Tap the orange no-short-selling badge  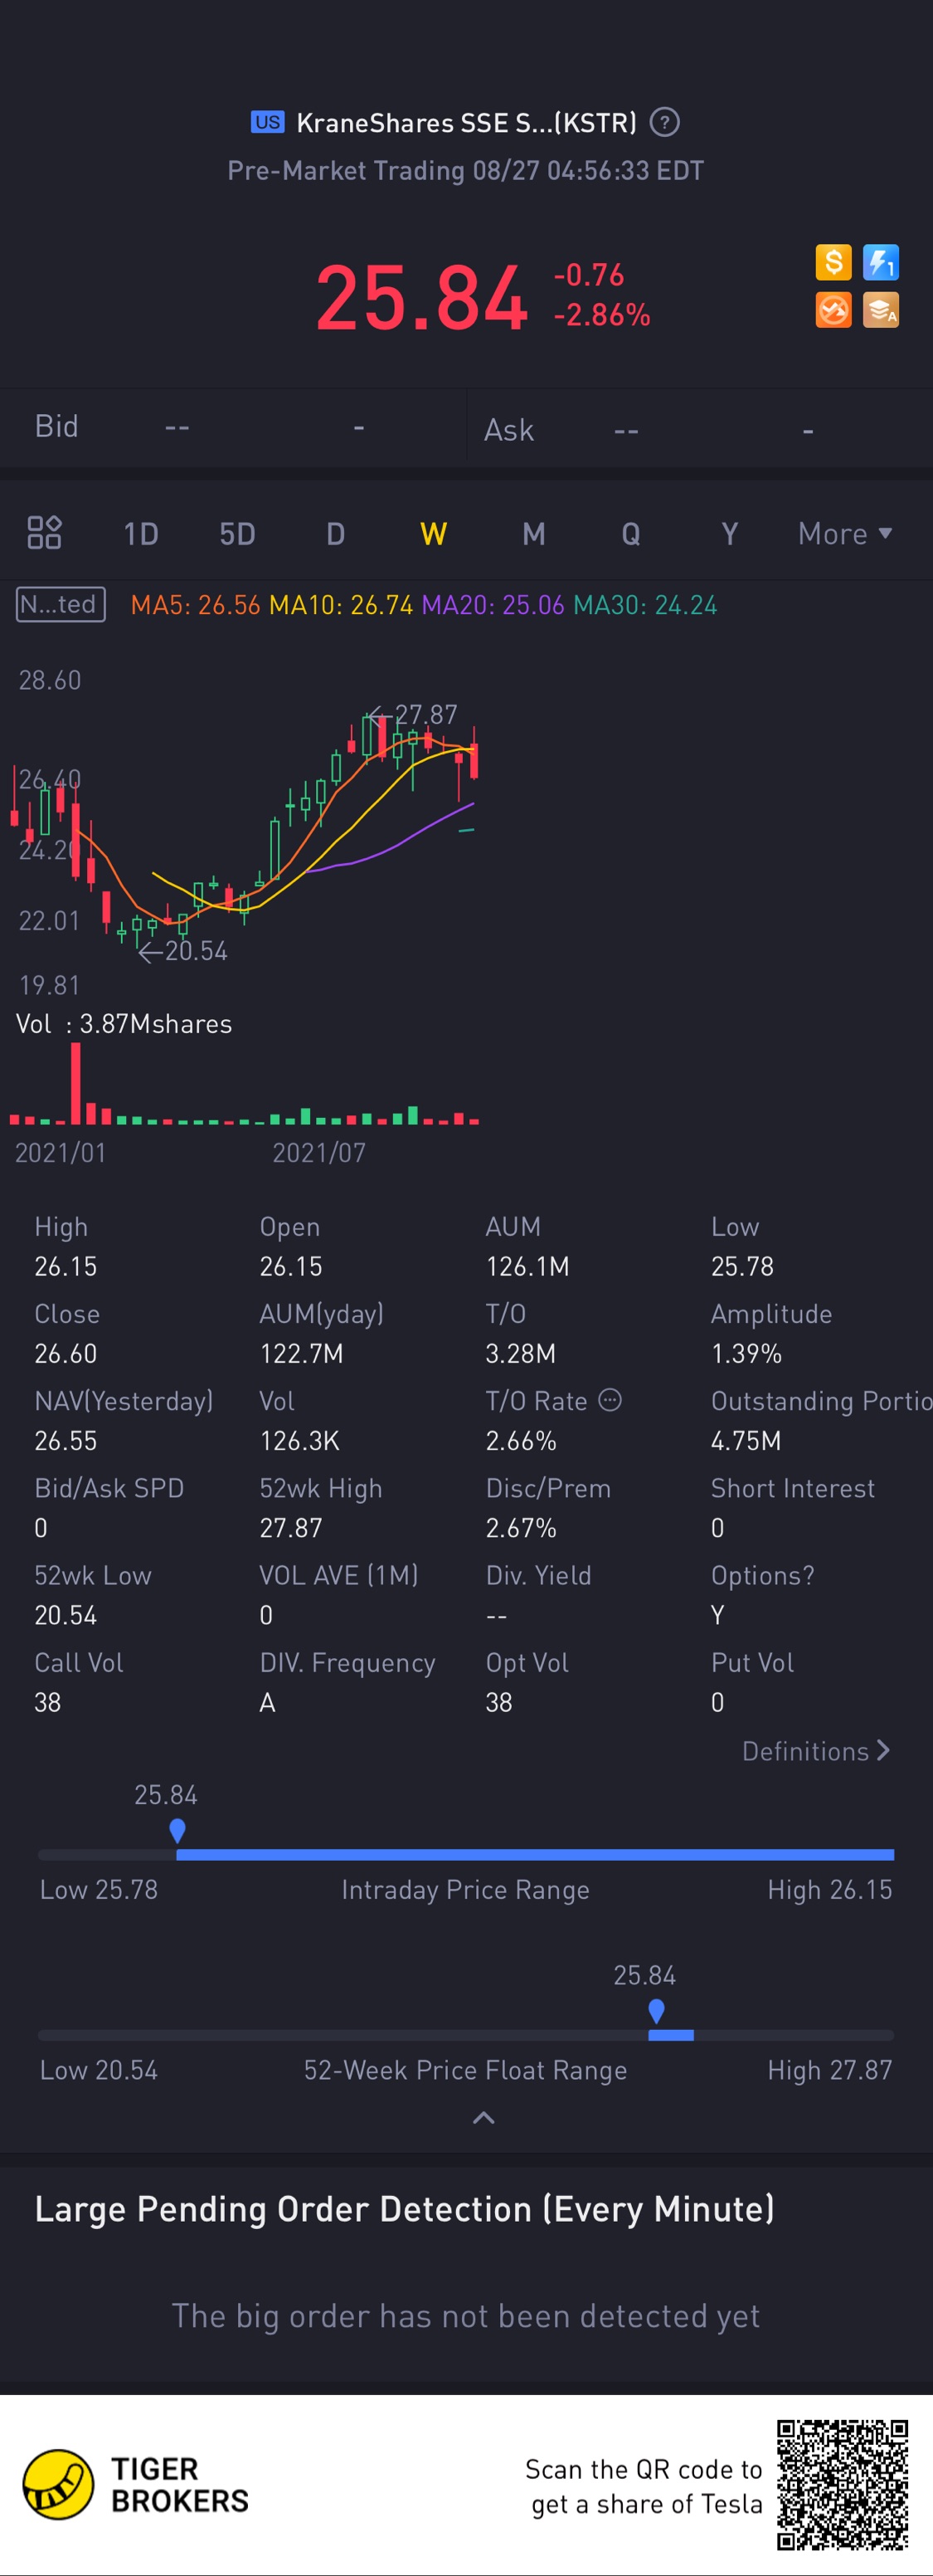pos(833,310)
